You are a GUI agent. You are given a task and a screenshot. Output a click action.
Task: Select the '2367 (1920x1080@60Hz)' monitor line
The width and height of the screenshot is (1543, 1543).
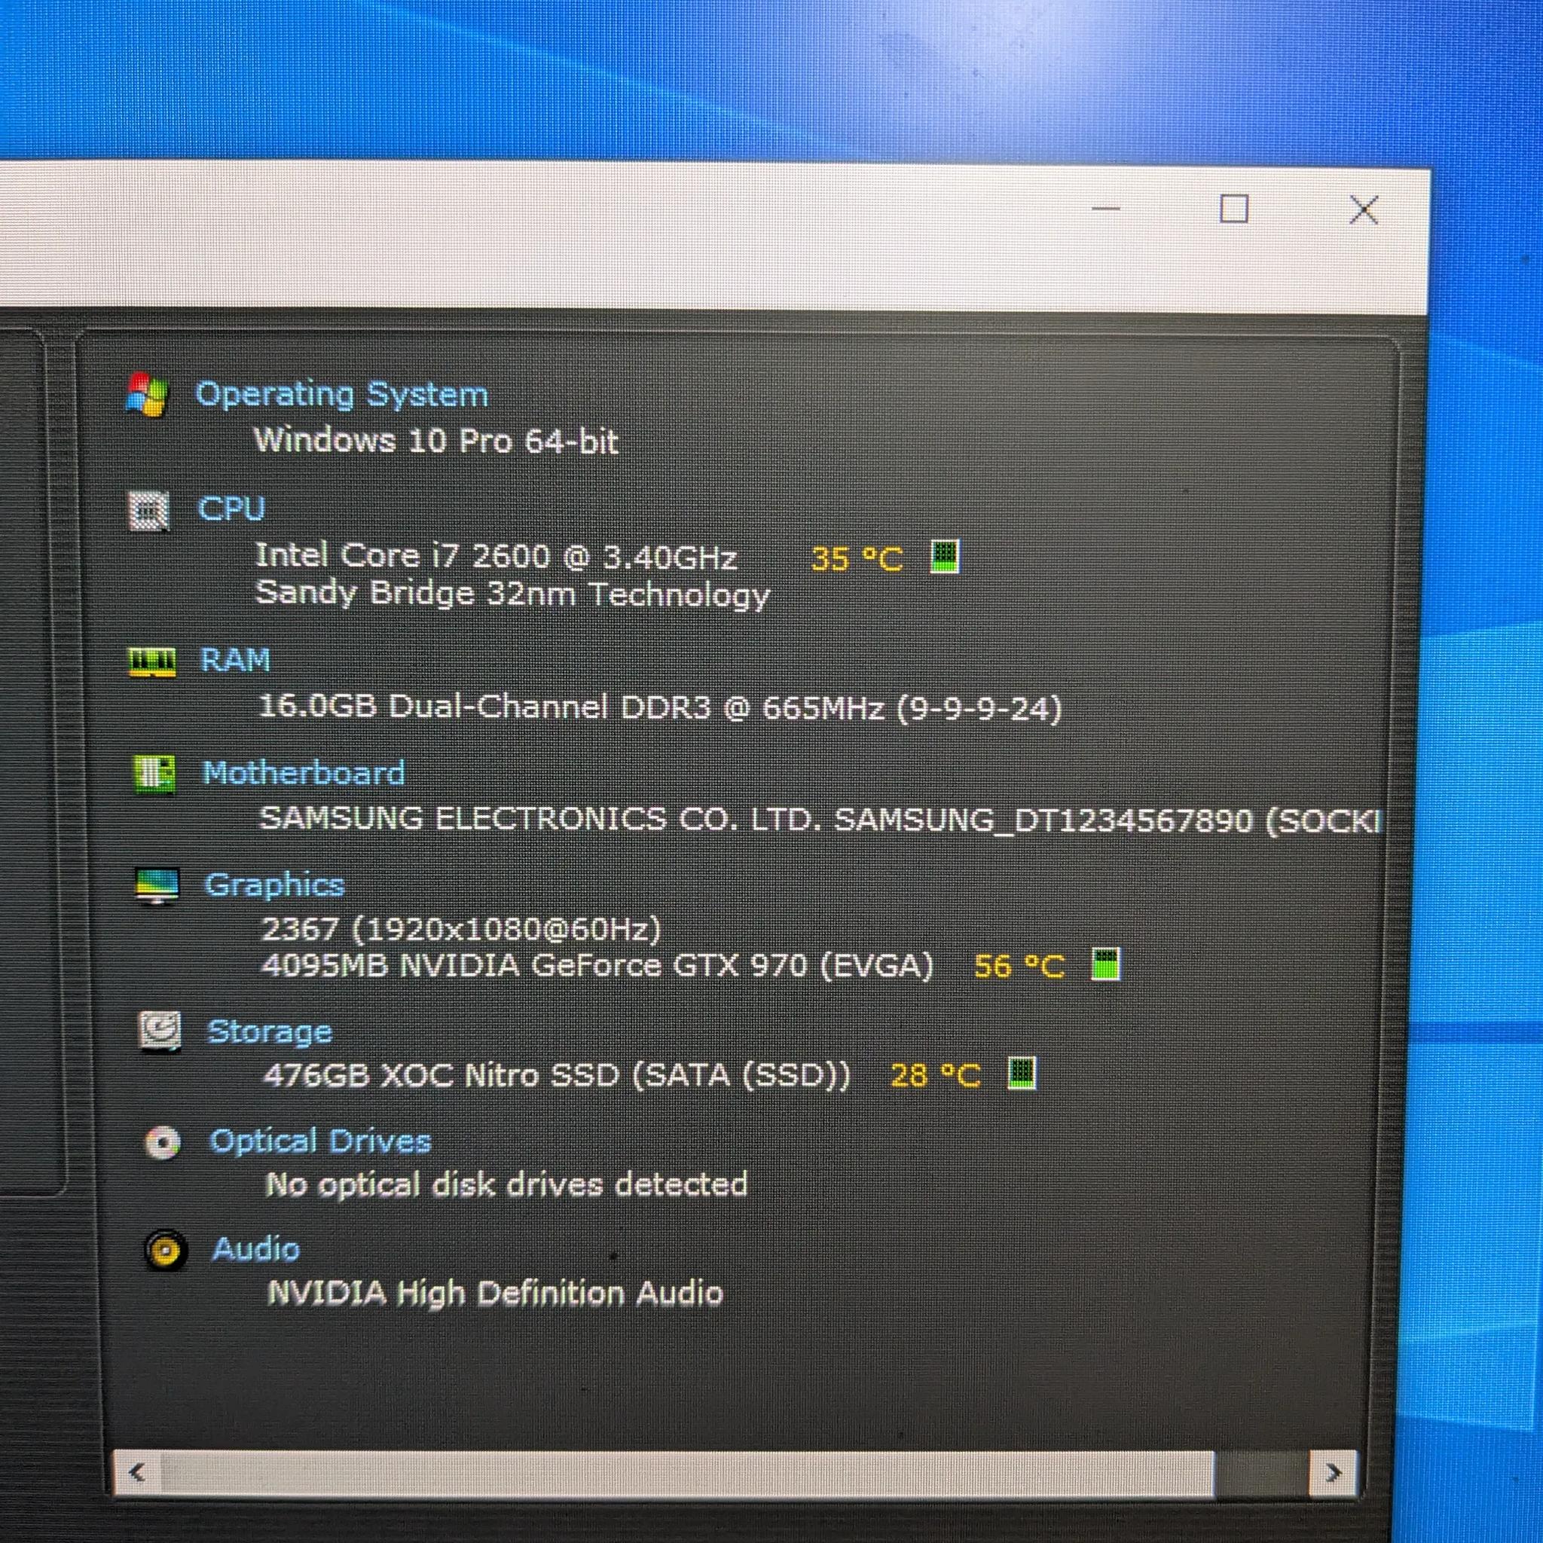[x=462, y=929]
